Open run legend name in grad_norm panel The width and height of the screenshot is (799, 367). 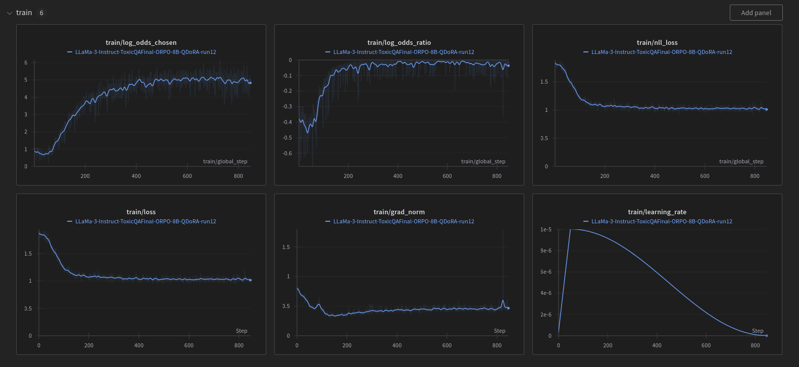click(x=404, y=221)
